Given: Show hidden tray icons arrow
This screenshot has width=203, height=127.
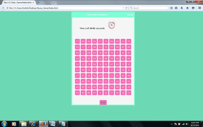Looking at the screenshot, I should coord(172,124).
